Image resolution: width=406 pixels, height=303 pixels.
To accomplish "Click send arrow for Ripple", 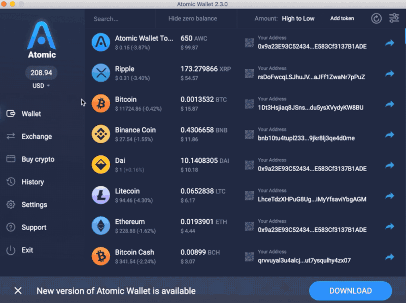I will coord(389,74).
